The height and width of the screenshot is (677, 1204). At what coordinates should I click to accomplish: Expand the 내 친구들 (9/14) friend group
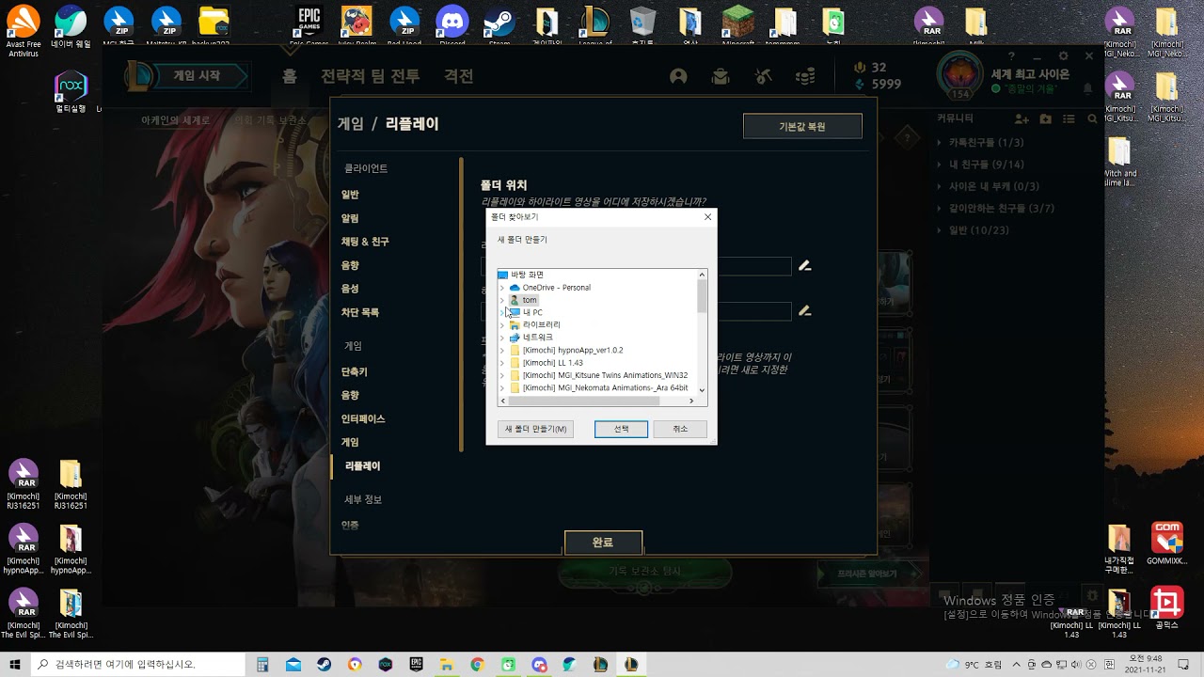941,165
